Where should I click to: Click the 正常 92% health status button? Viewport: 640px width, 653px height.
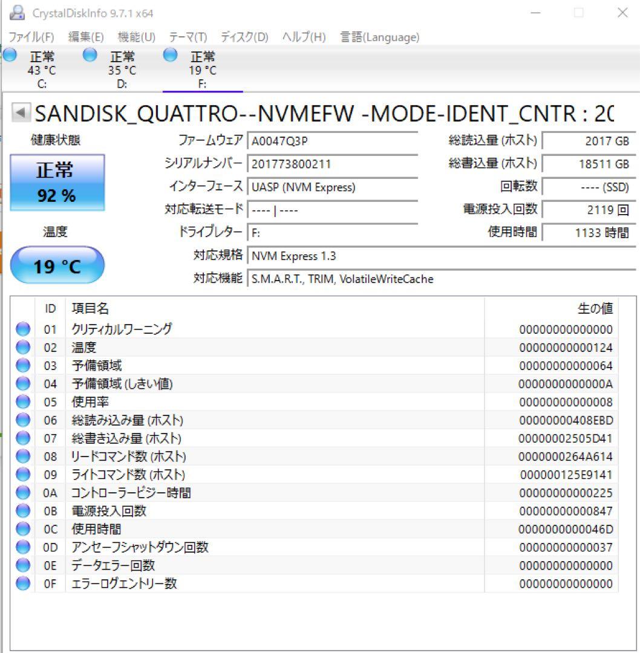pos(57,180)
